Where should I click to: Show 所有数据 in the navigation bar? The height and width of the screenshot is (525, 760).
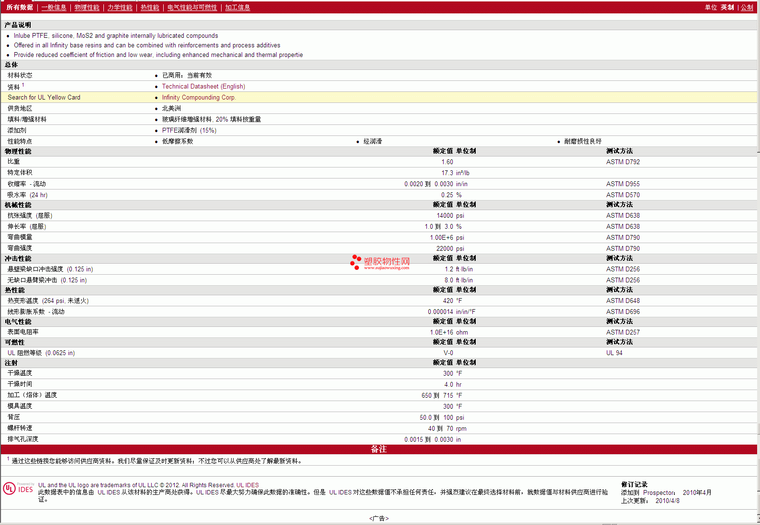click(20, 8)
